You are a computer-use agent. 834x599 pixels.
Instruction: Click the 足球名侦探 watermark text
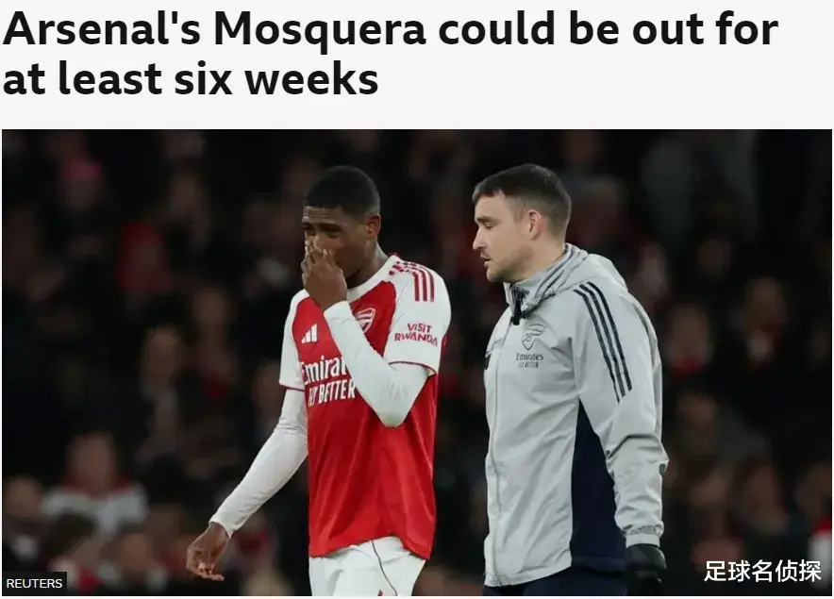[762, 572]
